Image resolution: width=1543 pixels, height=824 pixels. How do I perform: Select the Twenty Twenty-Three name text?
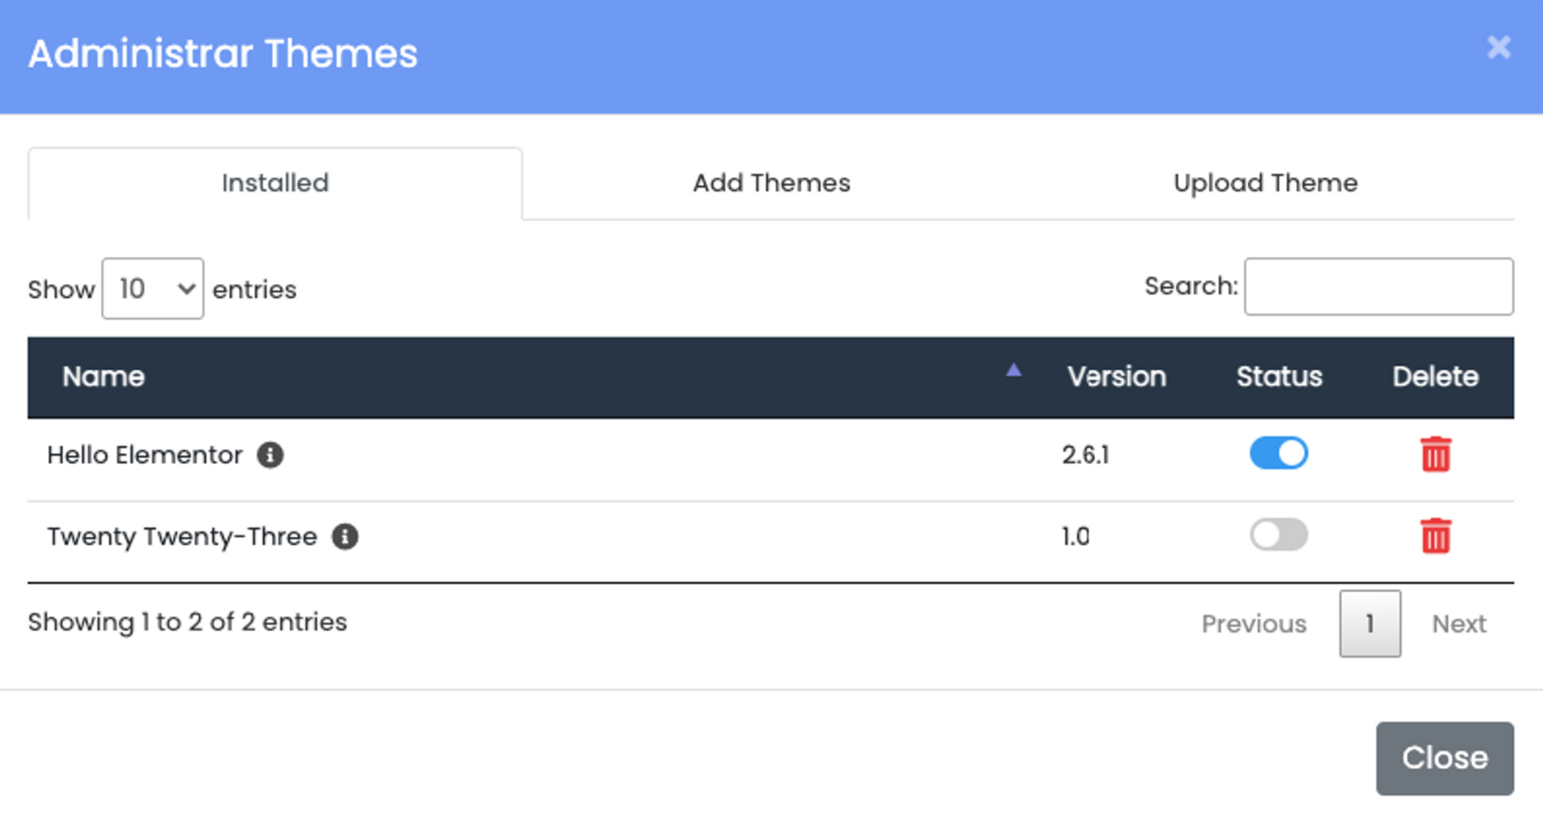tap(182, 537)
